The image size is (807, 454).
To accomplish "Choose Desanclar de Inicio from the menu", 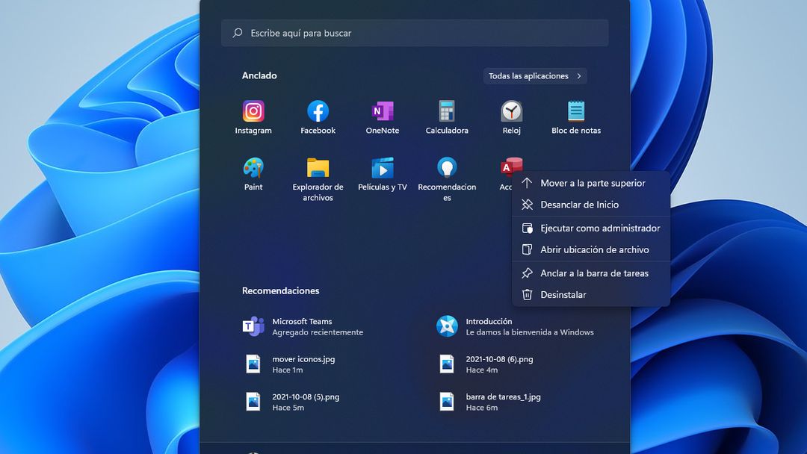I will (x=582, y=205).
